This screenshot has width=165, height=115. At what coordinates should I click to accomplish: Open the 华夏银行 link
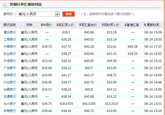(10, 90)
